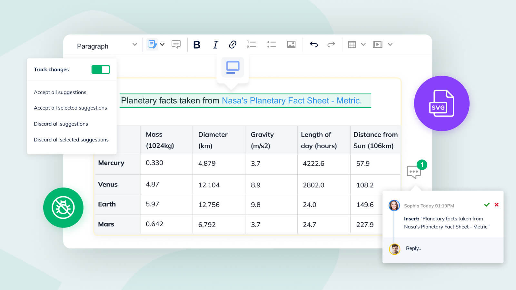This screenshot has height=290, width=516.
Task: Click Venus diameter cell 12.104
Action: [x=219, y=184]
